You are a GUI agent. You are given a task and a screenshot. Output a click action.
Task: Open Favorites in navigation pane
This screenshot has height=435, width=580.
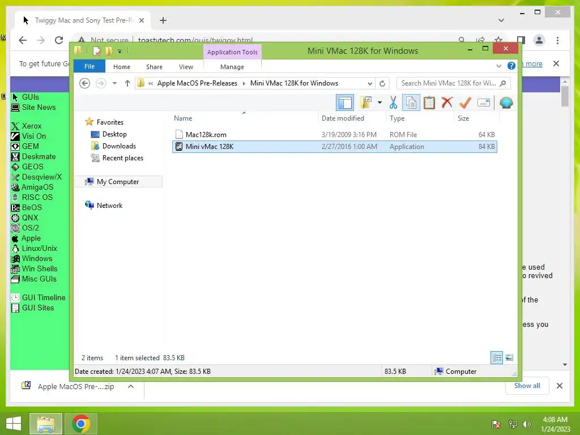click(110, 122)
